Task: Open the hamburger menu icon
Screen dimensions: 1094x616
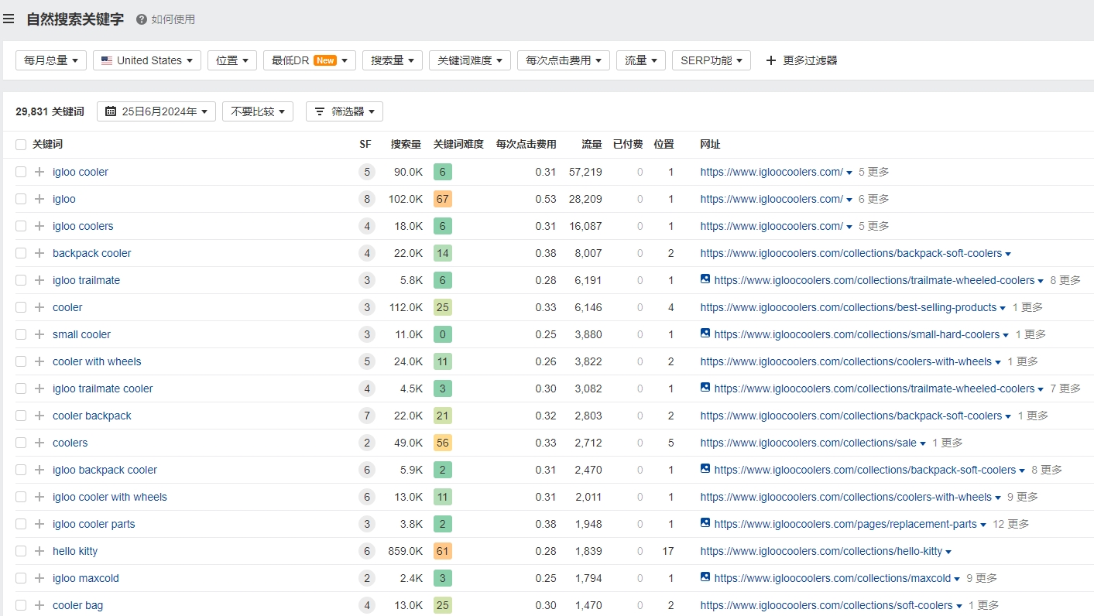Action: 9,19
